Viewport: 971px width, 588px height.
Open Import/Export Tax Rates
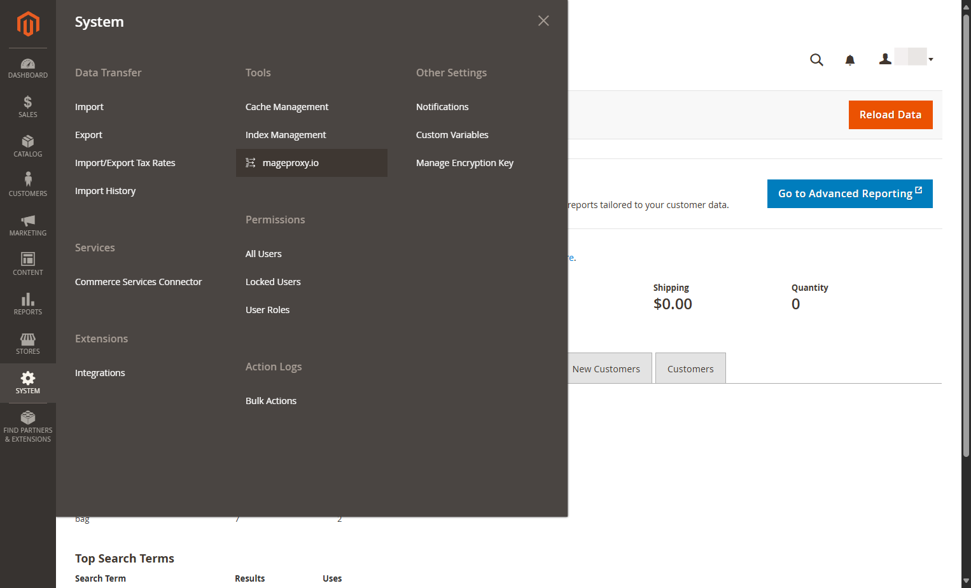tap(125, 163)
